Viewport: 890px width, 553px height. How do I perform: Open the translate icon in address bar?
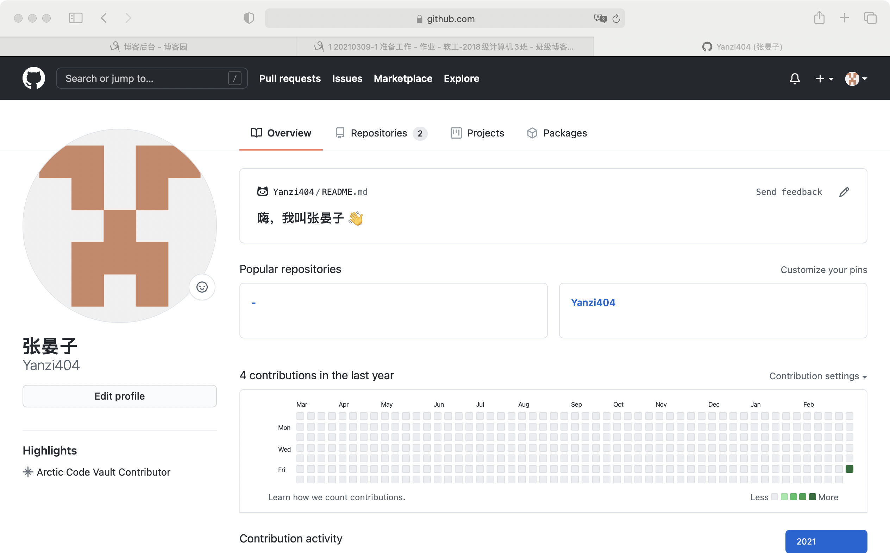coord(600,18)
